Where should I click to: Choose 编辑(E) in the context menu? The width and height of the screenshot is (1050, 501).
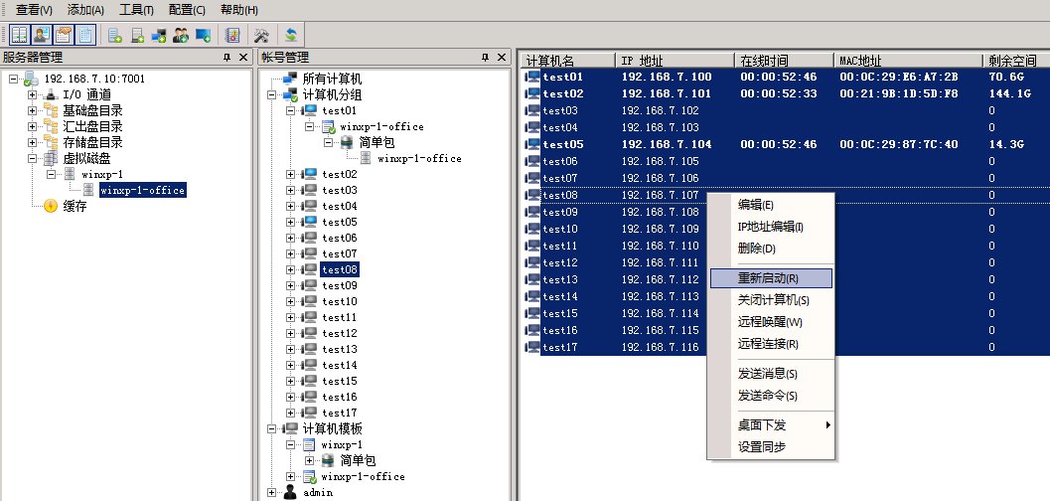[771, 205]
